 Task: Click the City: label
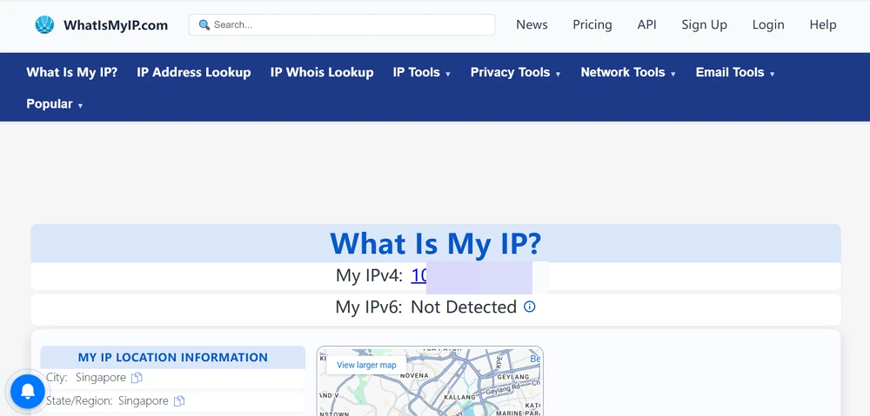click(57, 378)
